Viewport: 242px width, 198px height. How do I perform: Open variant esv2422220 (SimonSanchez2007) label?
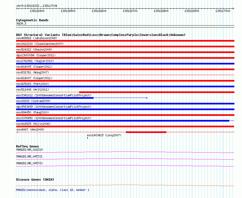[40, 44]
